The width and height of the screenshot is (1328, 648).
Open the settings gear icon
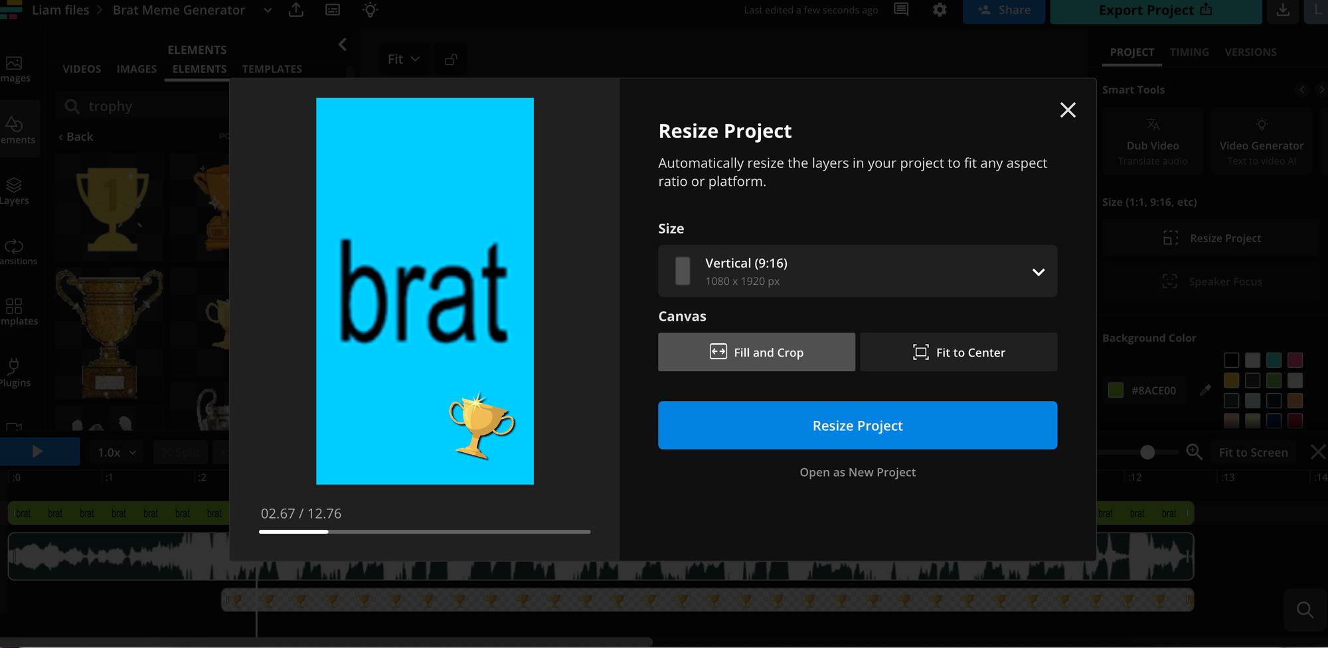pos(940,10)
